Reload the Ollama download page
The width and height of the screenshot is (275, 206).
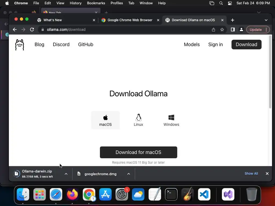pyautogui.click(x=32, y=30)
